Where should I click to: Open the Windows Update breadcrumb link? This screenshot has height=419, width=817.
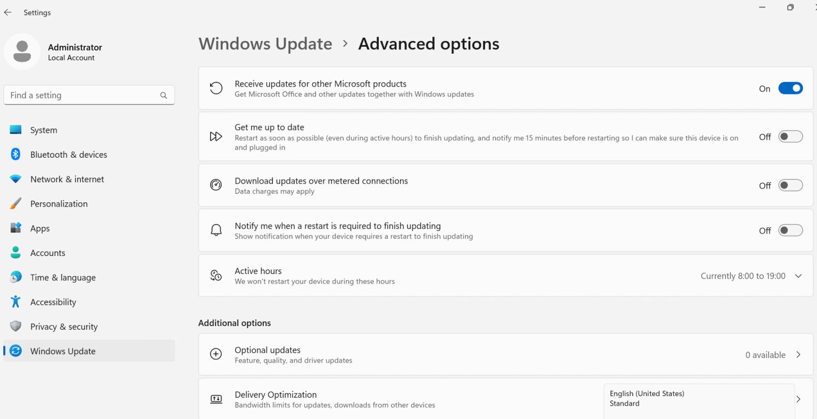(265, 44)
